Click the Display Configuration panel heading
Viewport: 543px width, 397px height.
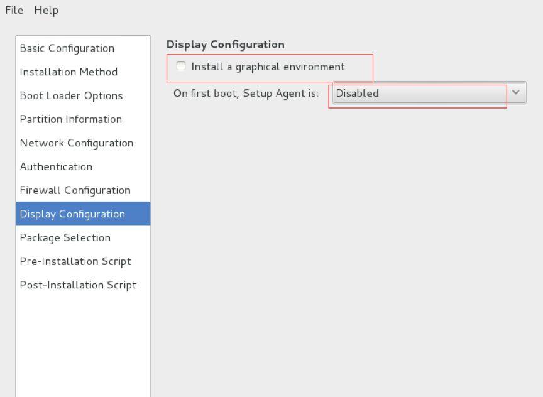(x=225, y=45)
